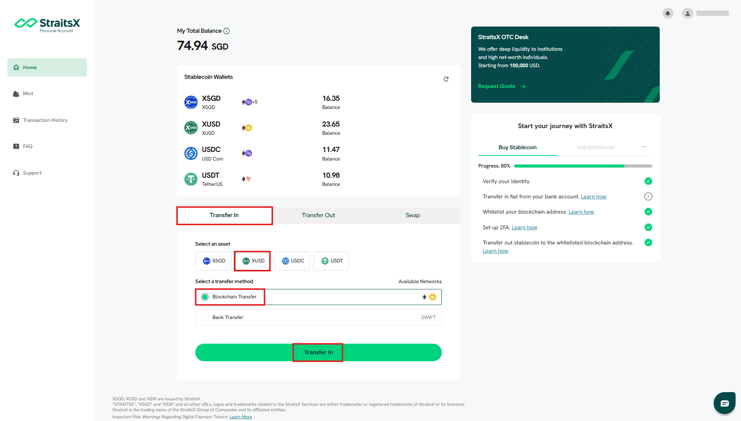
Task: Select Bank Transfer radio button
Action: [205, 318]
